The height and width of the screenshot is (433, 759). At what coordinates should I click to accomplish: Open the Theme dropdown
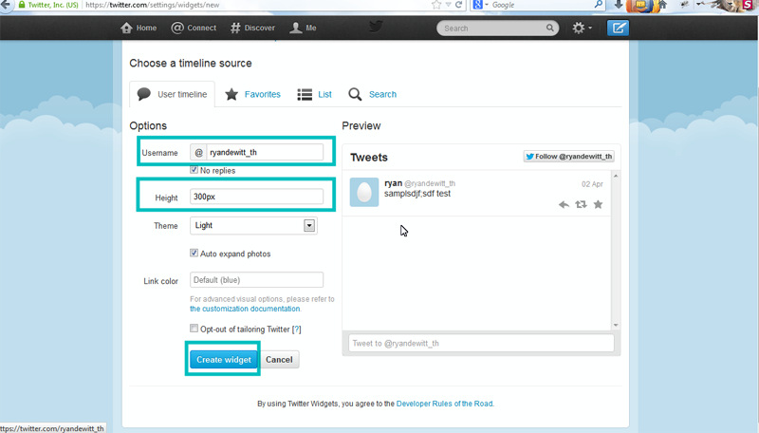pos(253,225)
